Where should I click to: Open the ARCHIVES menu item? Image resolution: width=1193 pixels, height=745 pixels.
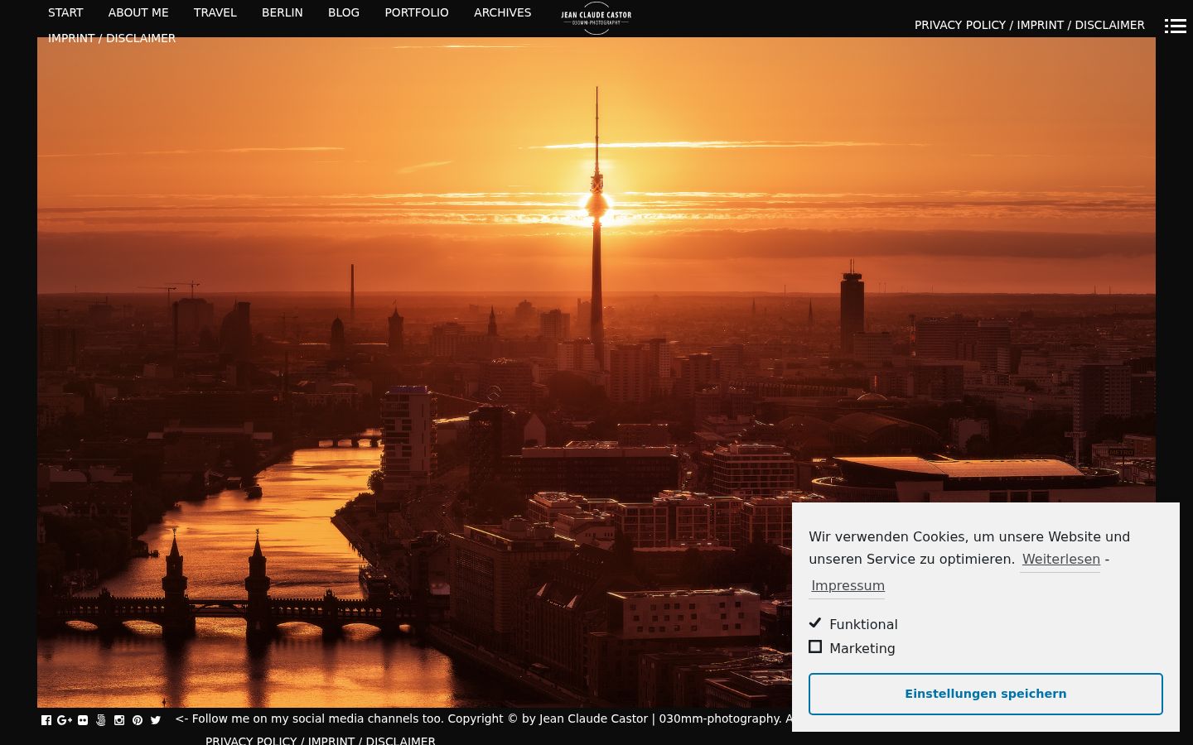(x=503, y=12)
